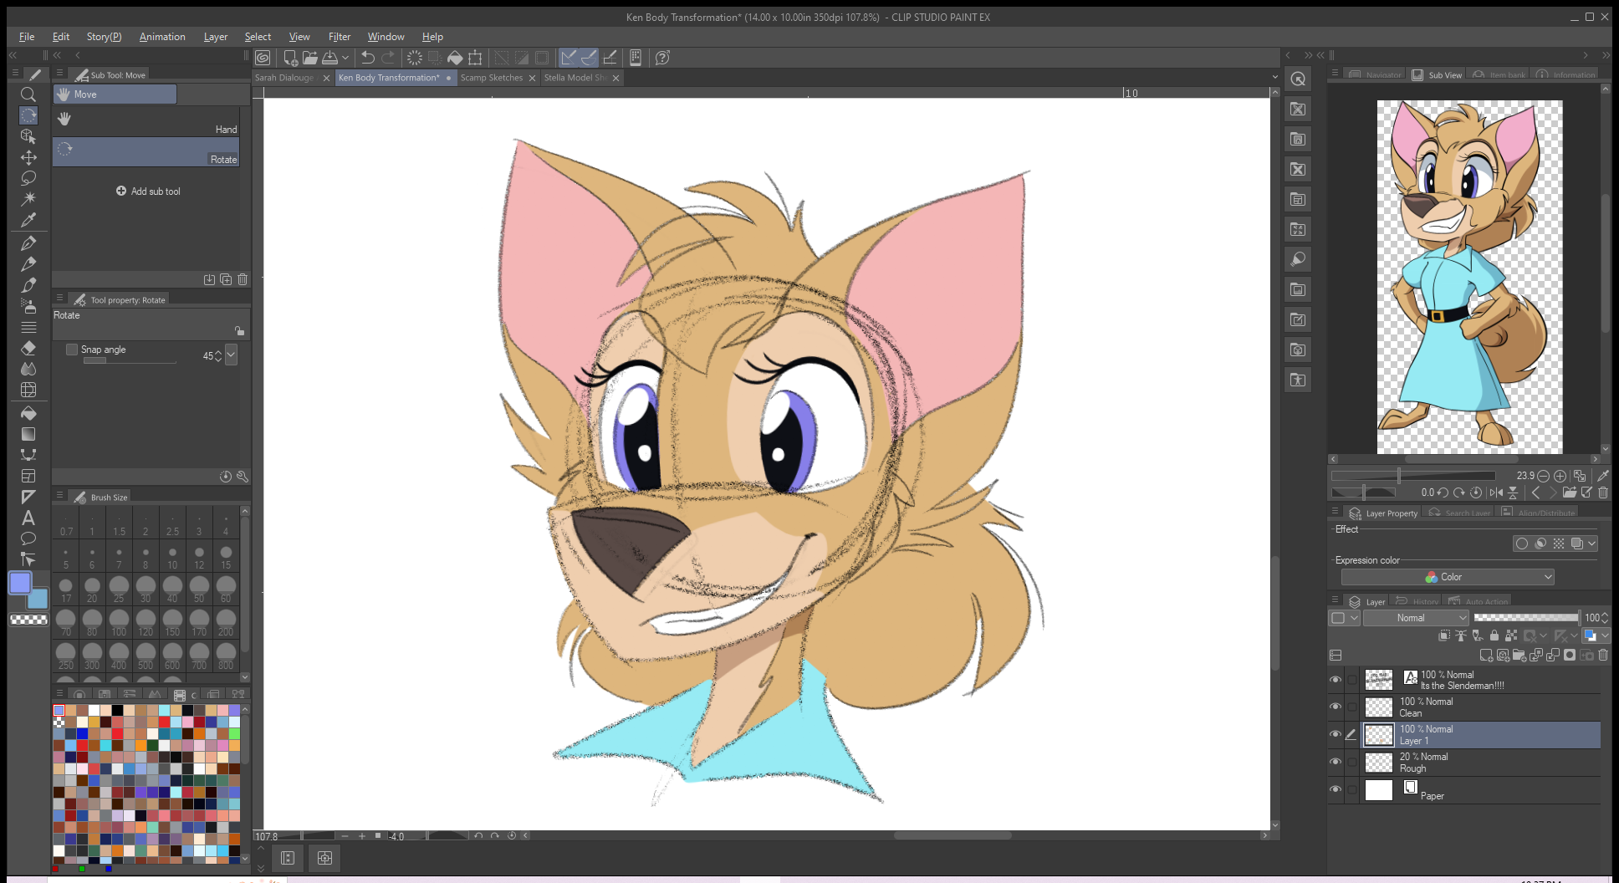Expand the snap angle value dropdown
Screen dimensions: 1619x883
pyautogui.click(x=232, y=355)
